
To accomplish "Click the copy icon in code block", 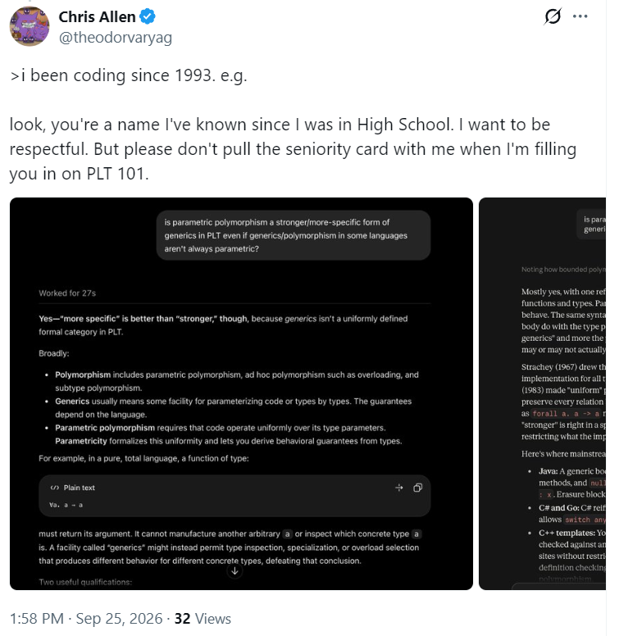I will coord(417,488).
